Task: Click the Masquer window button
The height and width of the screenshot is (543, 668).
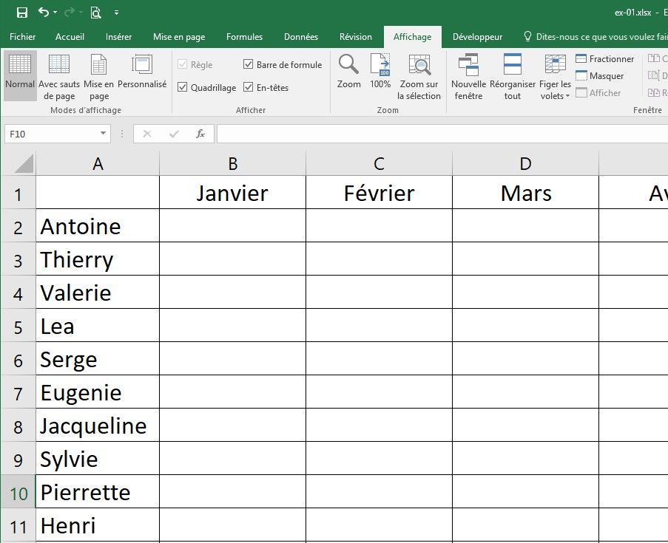Action: pyautogui.click(x=599, y=76)
